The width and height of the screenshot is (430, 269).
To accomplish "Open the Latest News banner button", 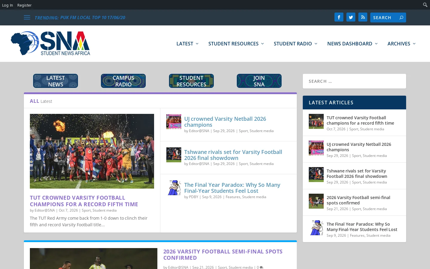I will tap(56, 81).
